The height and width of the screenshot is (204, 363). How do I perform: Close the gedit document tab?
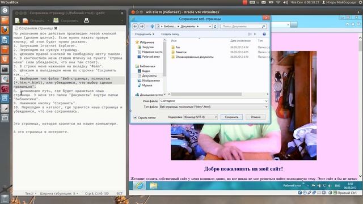coord(56,28)
